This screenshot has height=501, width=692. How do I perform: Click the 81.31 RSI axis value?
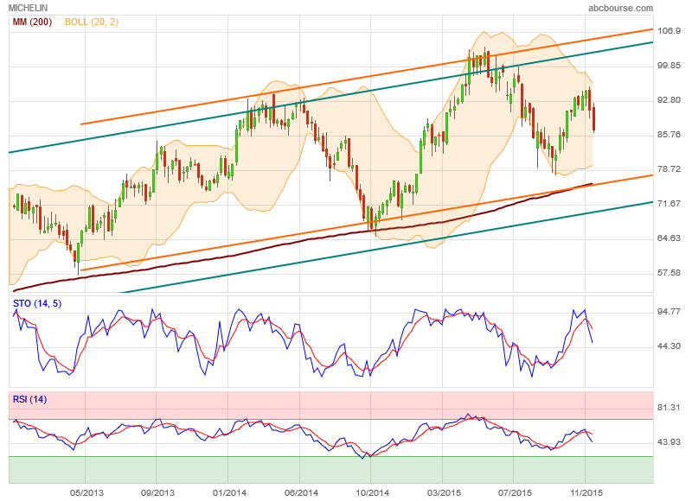point(669,407)
